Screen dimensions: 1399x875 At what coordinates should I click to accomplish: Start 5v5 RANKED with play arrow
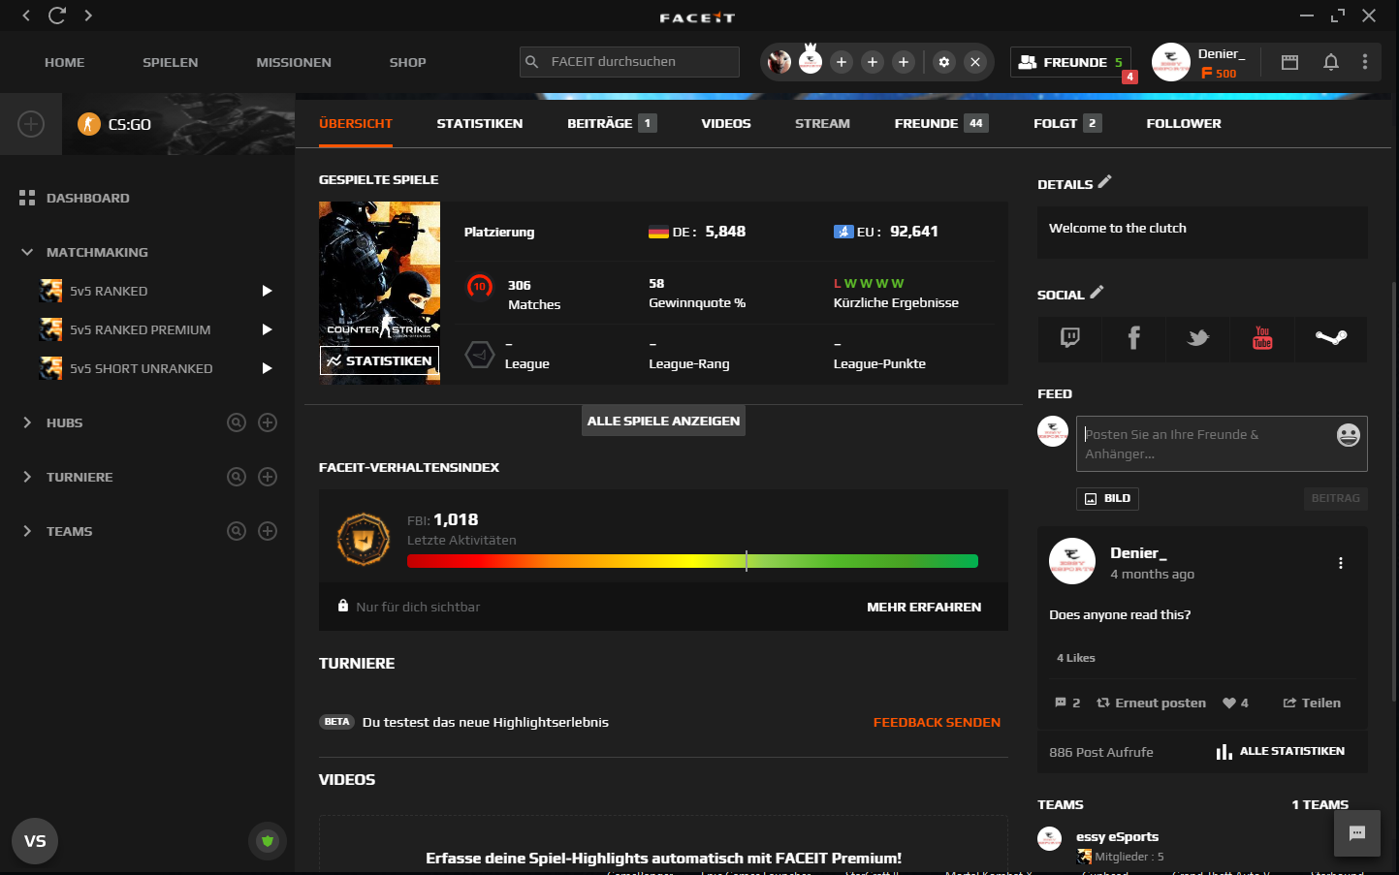pyautogui.click(x=267, y=291)
